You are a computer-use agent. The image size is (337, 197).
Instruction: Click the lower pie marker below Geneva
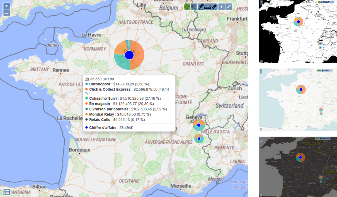199,138
